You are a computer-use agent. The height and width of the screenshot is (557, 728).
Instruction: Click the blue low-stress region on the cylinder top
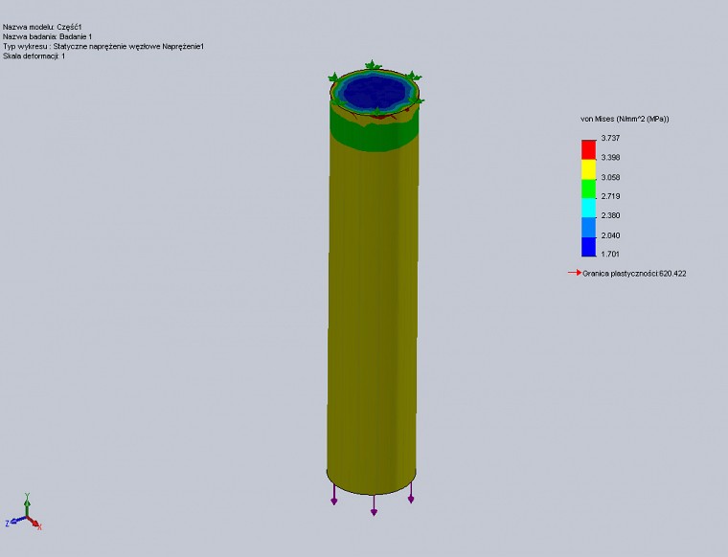coord(375,90)
